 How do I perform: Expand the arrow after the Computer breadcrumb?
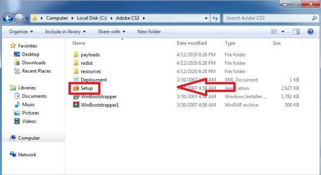click(72, 18)
